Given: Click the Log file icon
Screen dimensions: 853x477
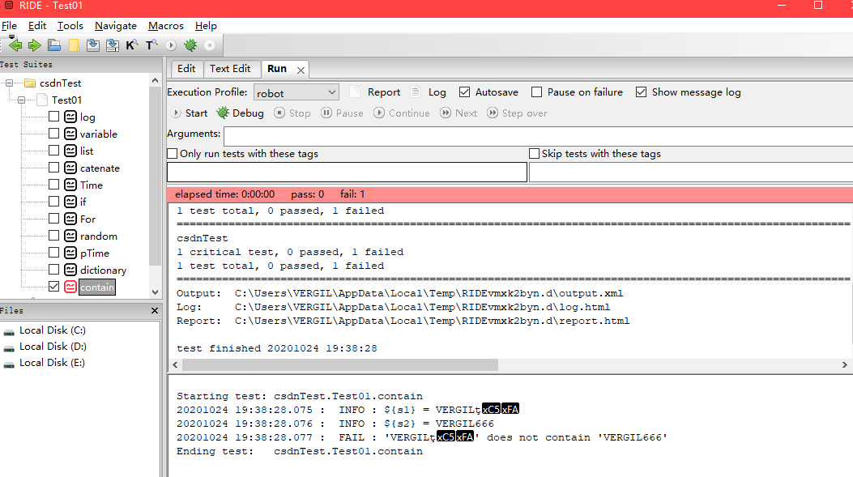Looking at the screenshot, I should pyautogui.click(x=416, y=92).
